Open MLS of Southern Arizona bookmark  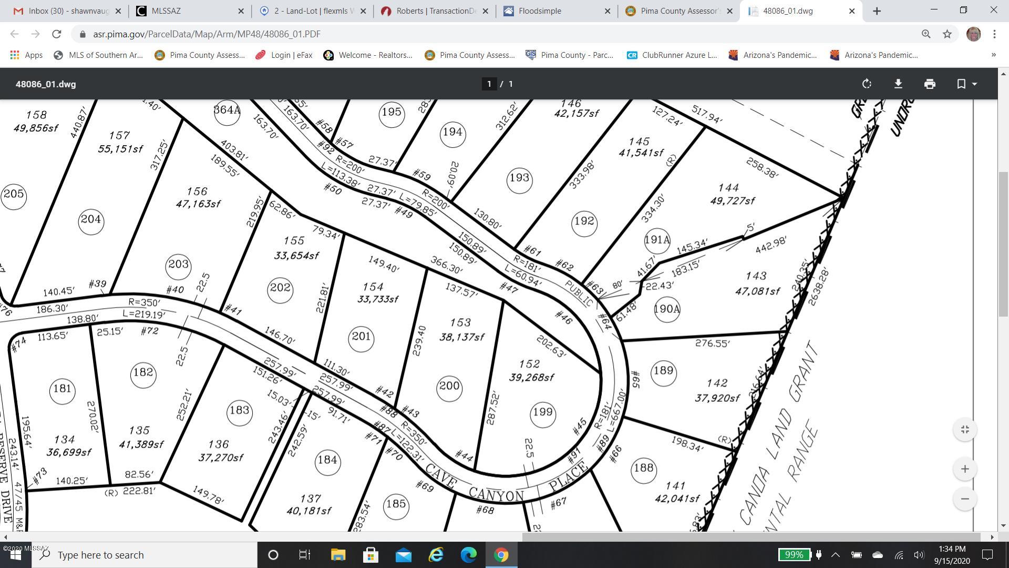tap(98, 55)
